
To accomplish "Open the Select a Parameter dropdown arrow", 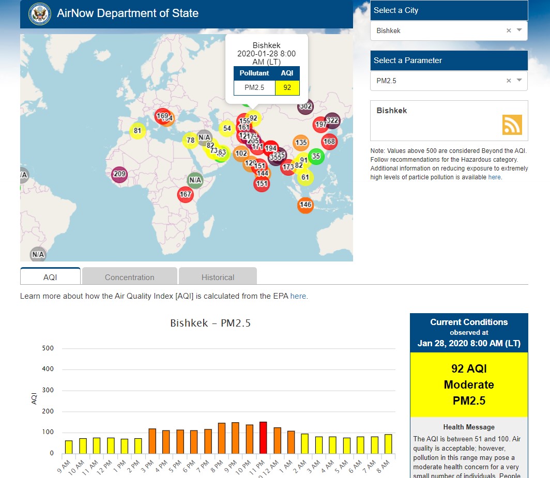I will [520, 81].
